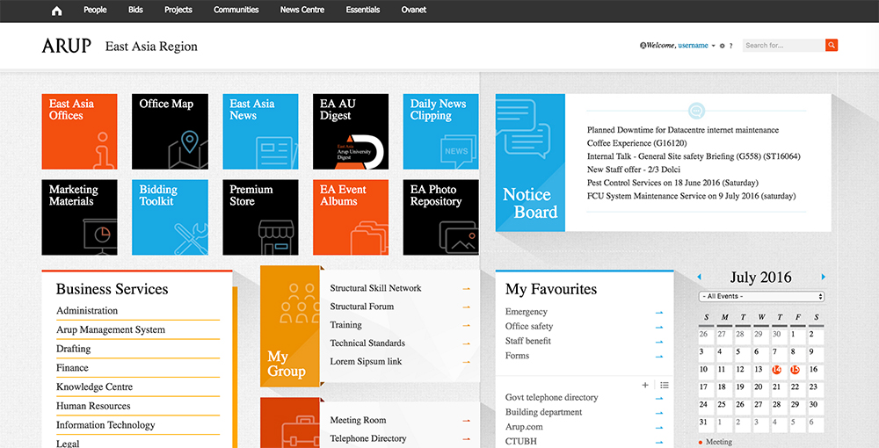
Task: Open the EA Photo Repository tile
Action: coord(440,217)
